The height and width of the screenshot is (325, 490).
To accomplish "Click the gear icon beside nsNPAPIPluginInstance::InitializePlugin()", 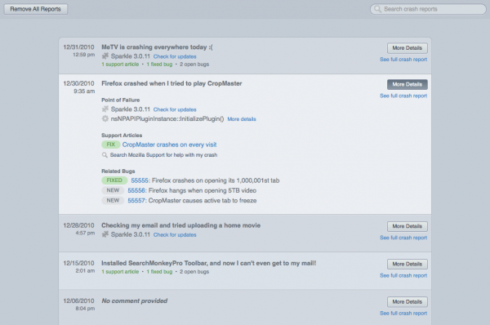I will [x=105, y=118].
